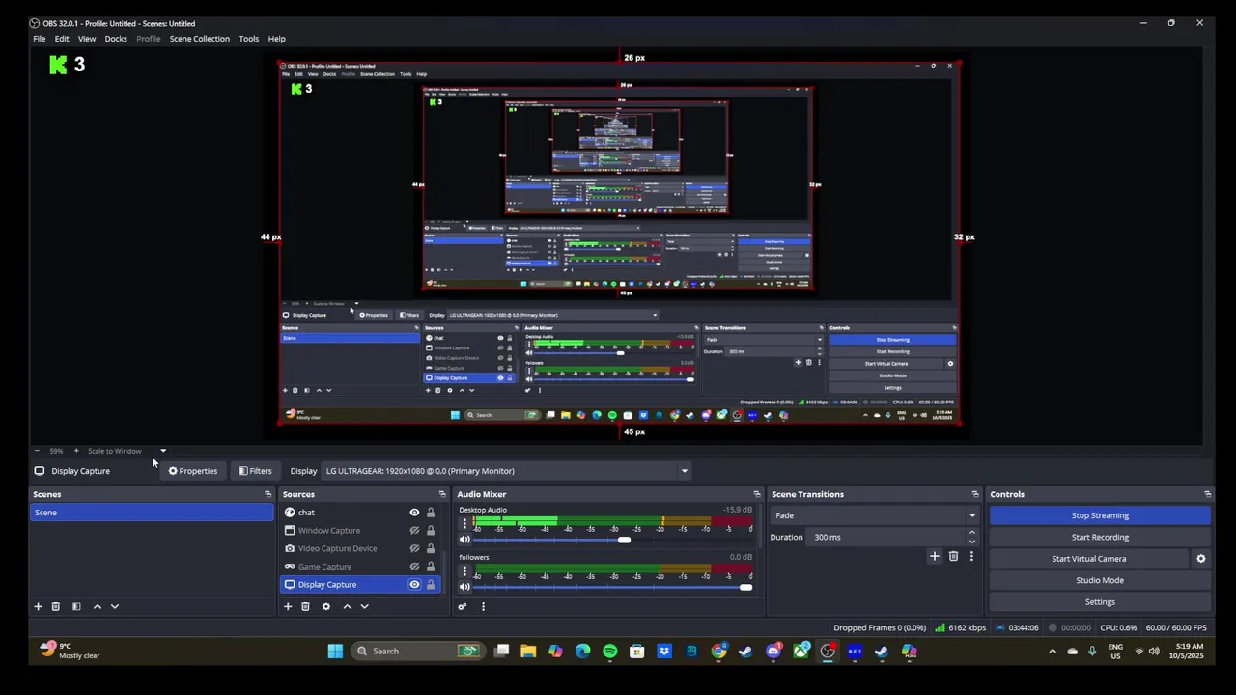Open Fade transition type dropdown
Image resolution: width=1236 pixels, height=695 pixels.
876,515
